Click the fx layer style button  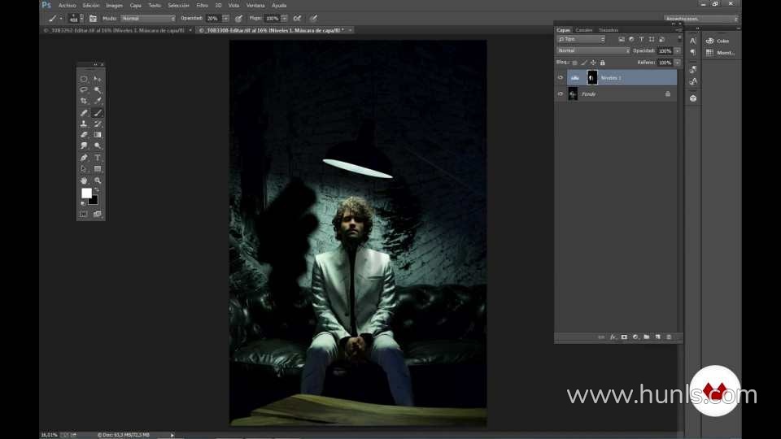coord(613,337)
